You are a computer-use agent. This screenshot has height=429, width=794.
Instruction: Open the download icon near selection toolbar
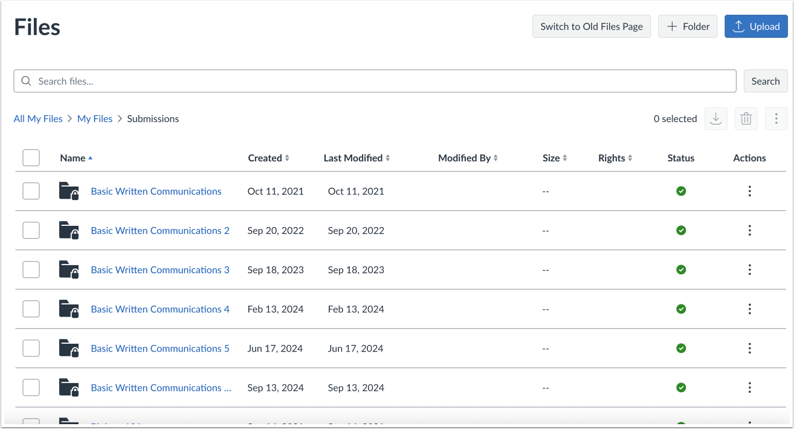pyautogui.click(x=715, y=118)
